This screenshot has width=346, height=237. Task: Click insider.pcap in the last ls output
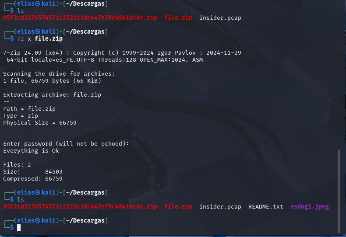[220, 207]
